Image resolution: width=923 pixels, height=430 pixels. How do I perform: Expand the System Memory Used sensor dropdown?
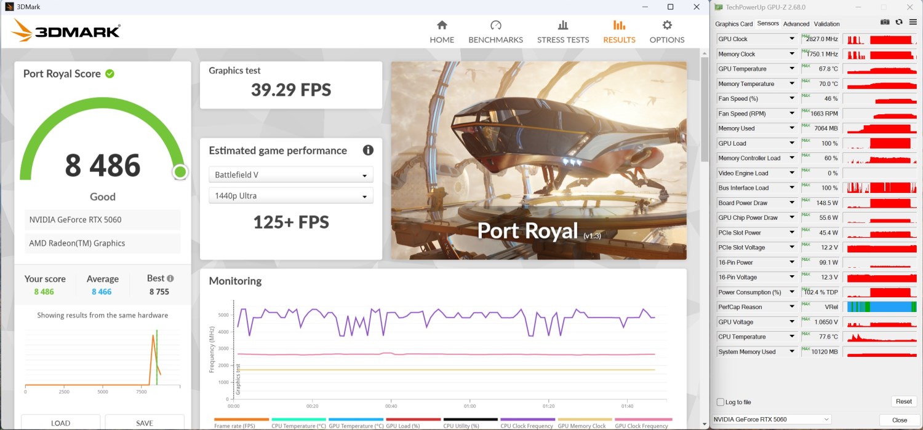[x=792, y=352]
